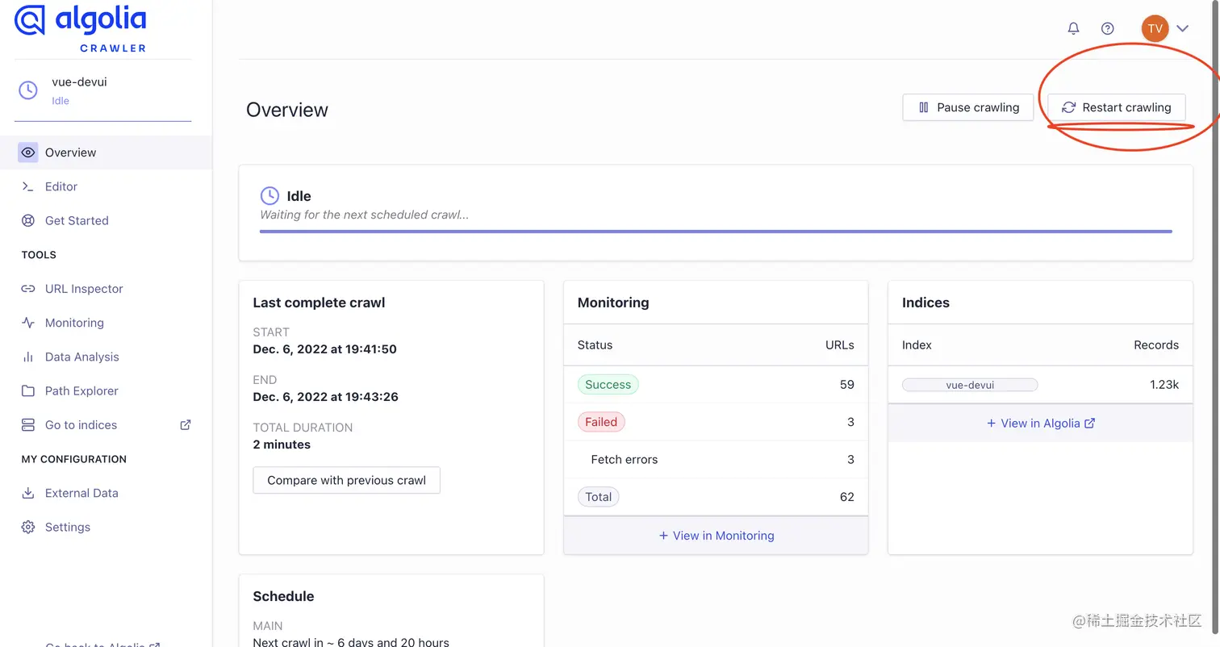Click the External Data download icon
1220x647 pixels.
pyautogui.click(x=28, y=493)
